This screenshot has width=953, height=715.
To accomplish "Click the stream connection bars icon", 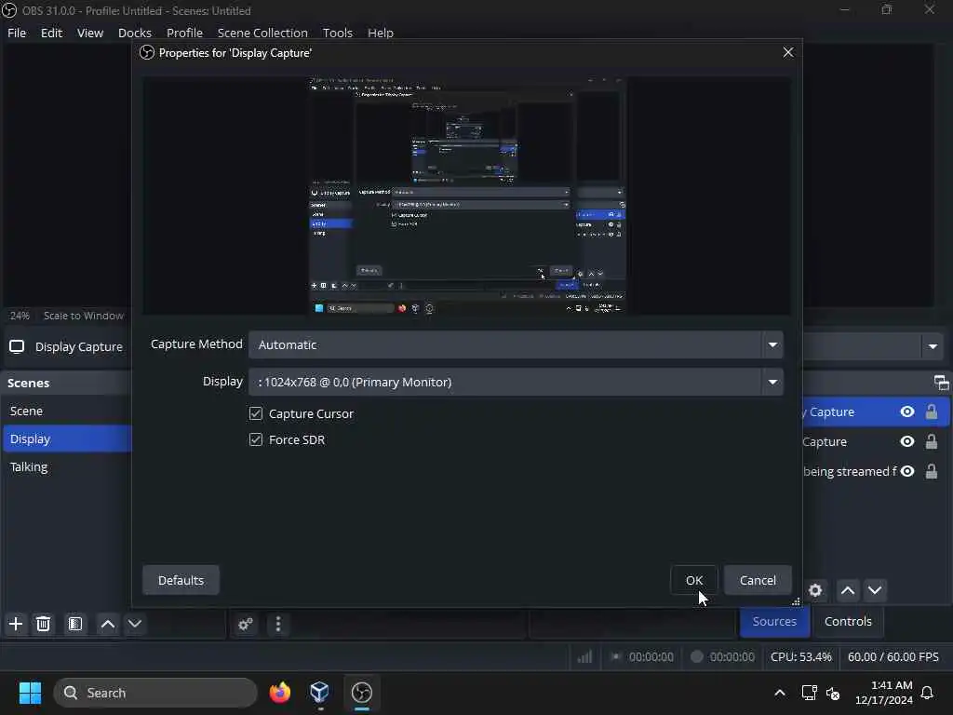I will (x=584, y=656).
